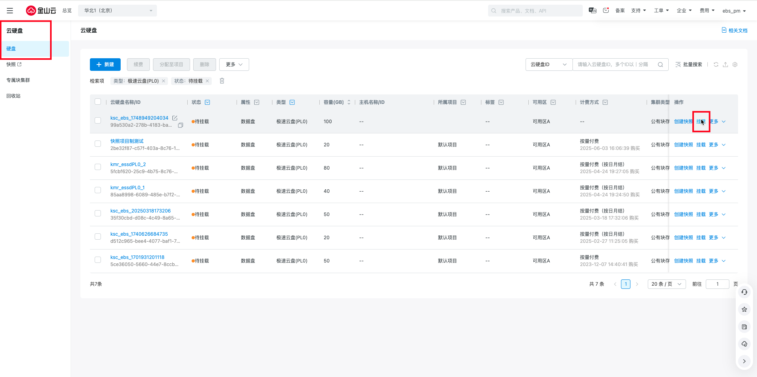
Task: Open the 华北1（北京） region dropdown
Action: point(117,11)
